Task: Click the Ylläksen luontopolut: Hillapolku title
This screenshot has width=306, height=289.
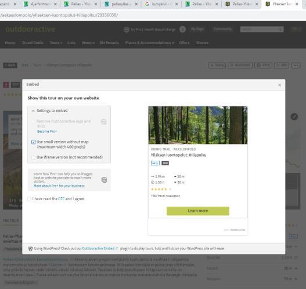Action: 178,155
